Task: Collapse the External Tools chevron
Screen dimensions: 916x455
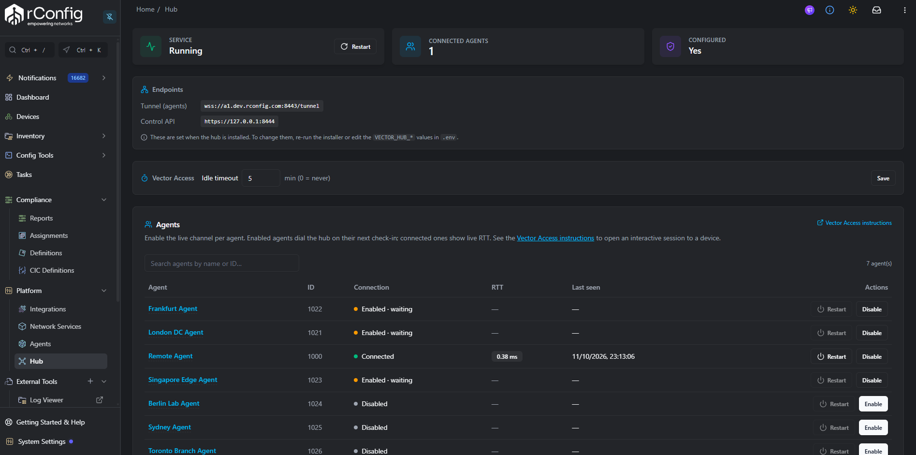Action: [x=104, y=381]
